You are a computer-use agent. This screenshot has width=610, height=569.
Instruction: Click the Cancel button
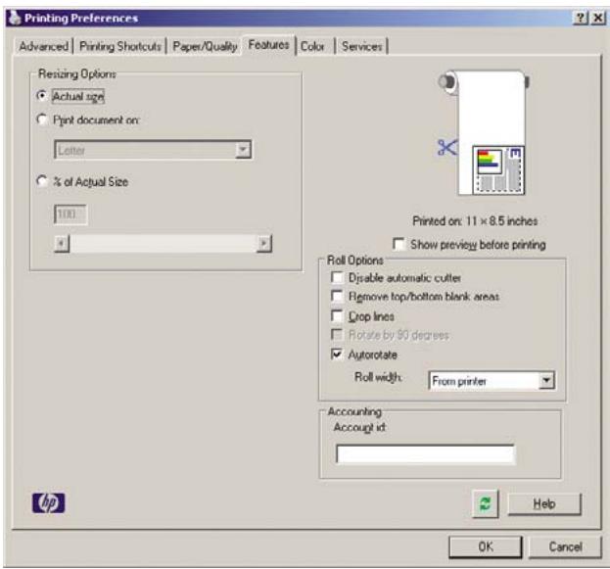(x=565, y=546)
